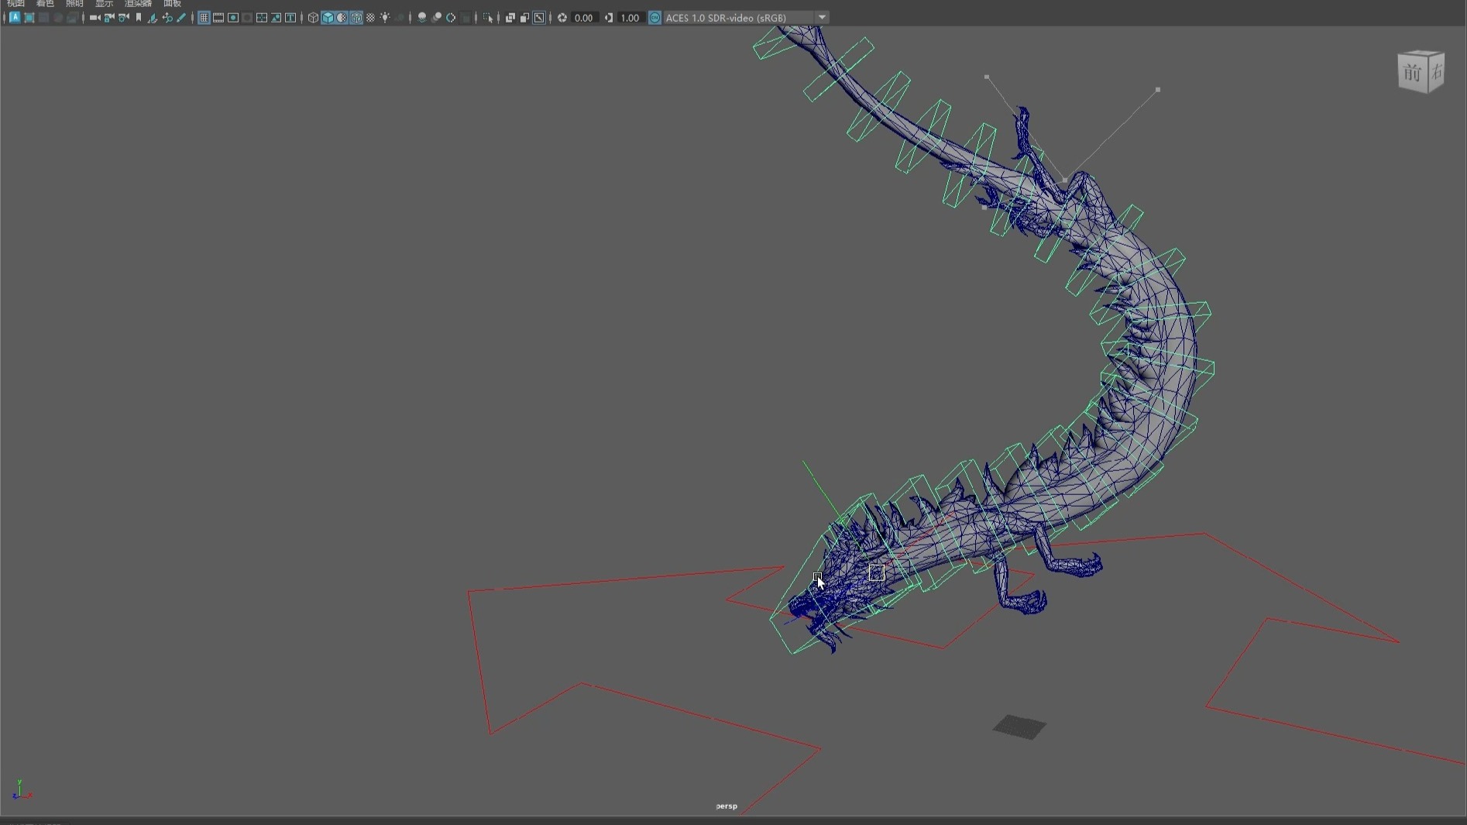
Task: Click the 2D pan/zoom icon
Action: (x=167, y=18)
